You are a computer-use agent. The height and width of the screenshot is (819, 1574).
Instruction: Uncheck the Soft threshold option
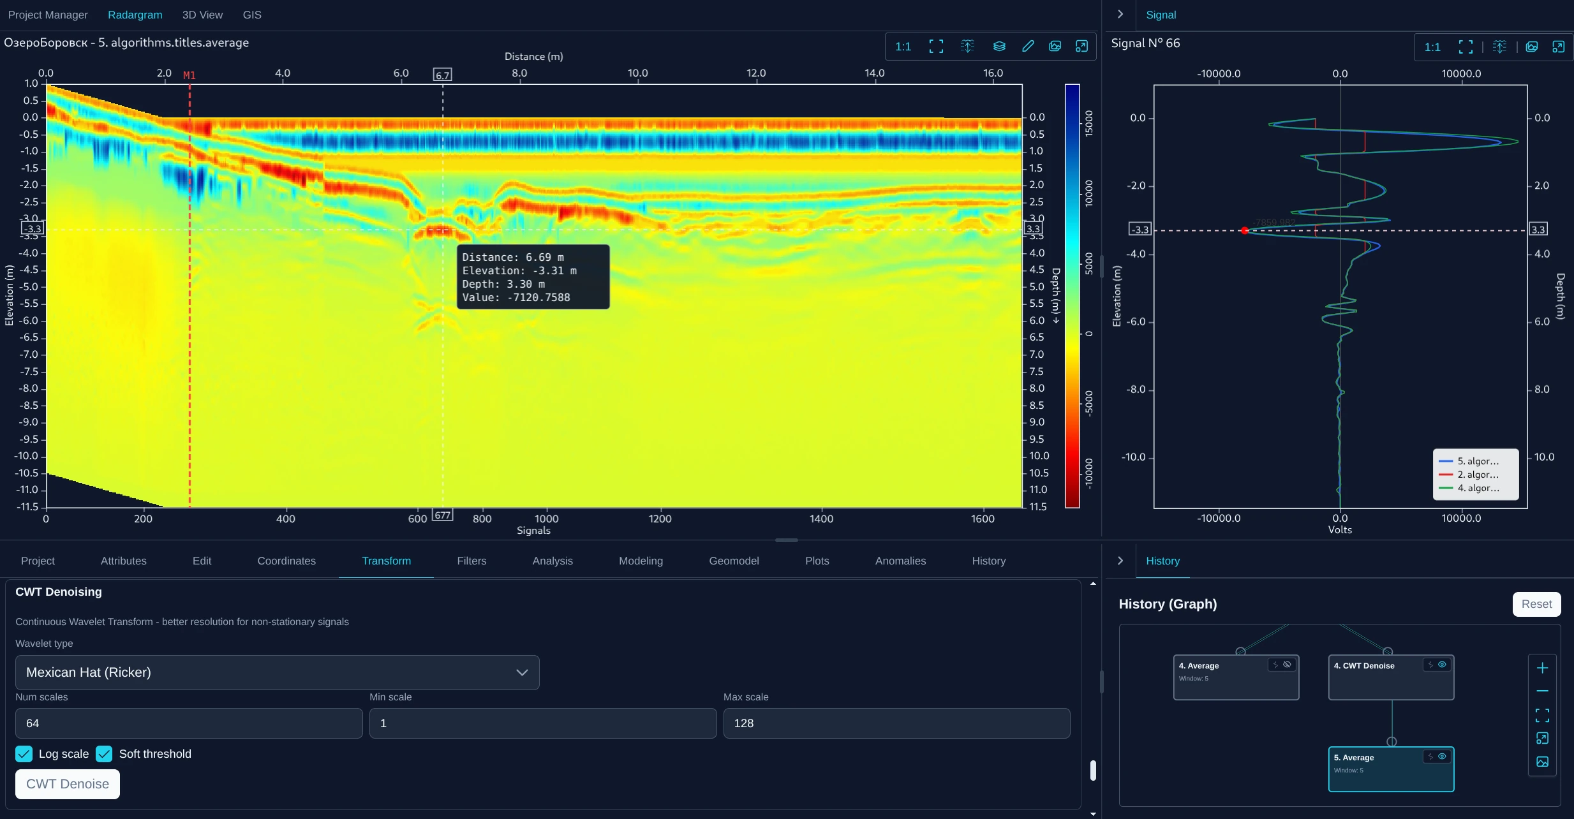[x=104, y=753]
